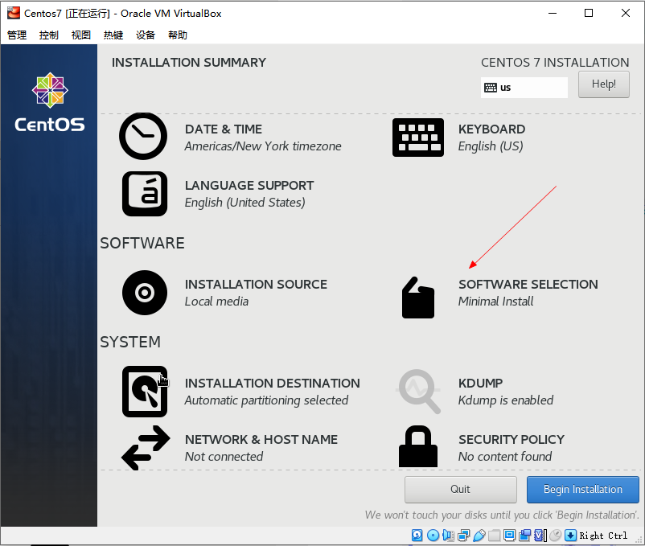Image resolution: width=645 pixels, height=546 pixels.
Task: Open SECURITY POLICY label
Action: (511, 440)
